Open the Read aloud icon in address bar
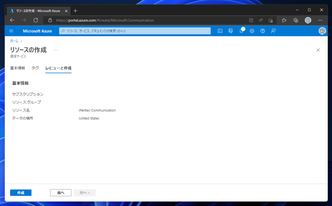This screenshot has height=206, width=332. [x=261, y=21]
